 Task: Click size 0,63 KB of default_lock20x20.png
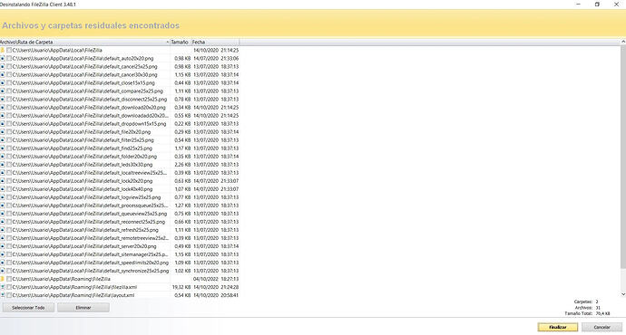(x=182, y=181)
